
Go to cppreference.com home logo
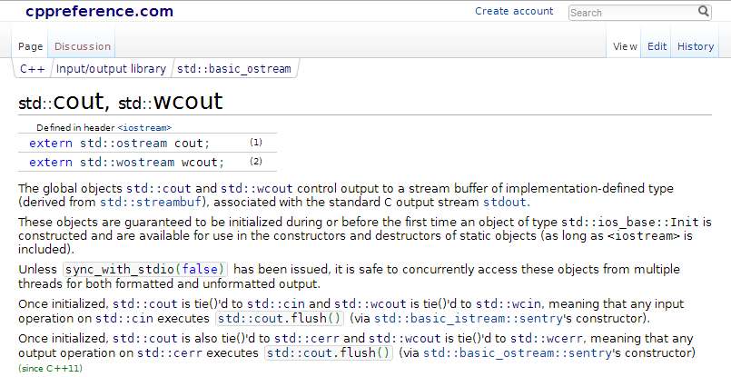[x=99, y=11]
